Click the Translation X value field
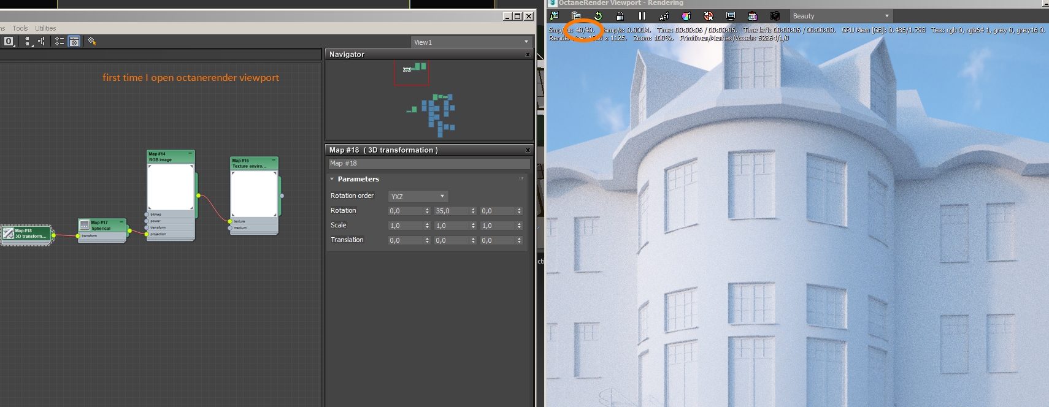The width and height of the screenshot is (1049, 407). 406,240
